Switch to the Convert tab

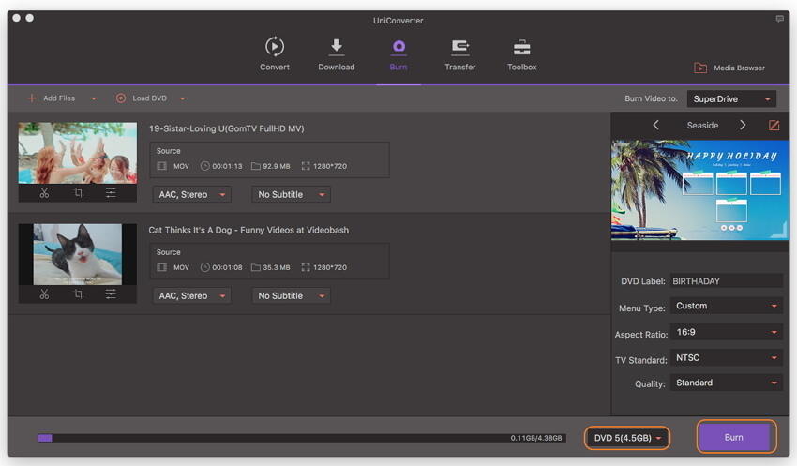pyautogui.click(x=274, y=53)
